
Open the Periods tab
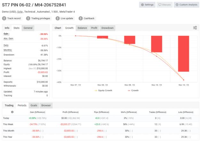pos(22,105)
